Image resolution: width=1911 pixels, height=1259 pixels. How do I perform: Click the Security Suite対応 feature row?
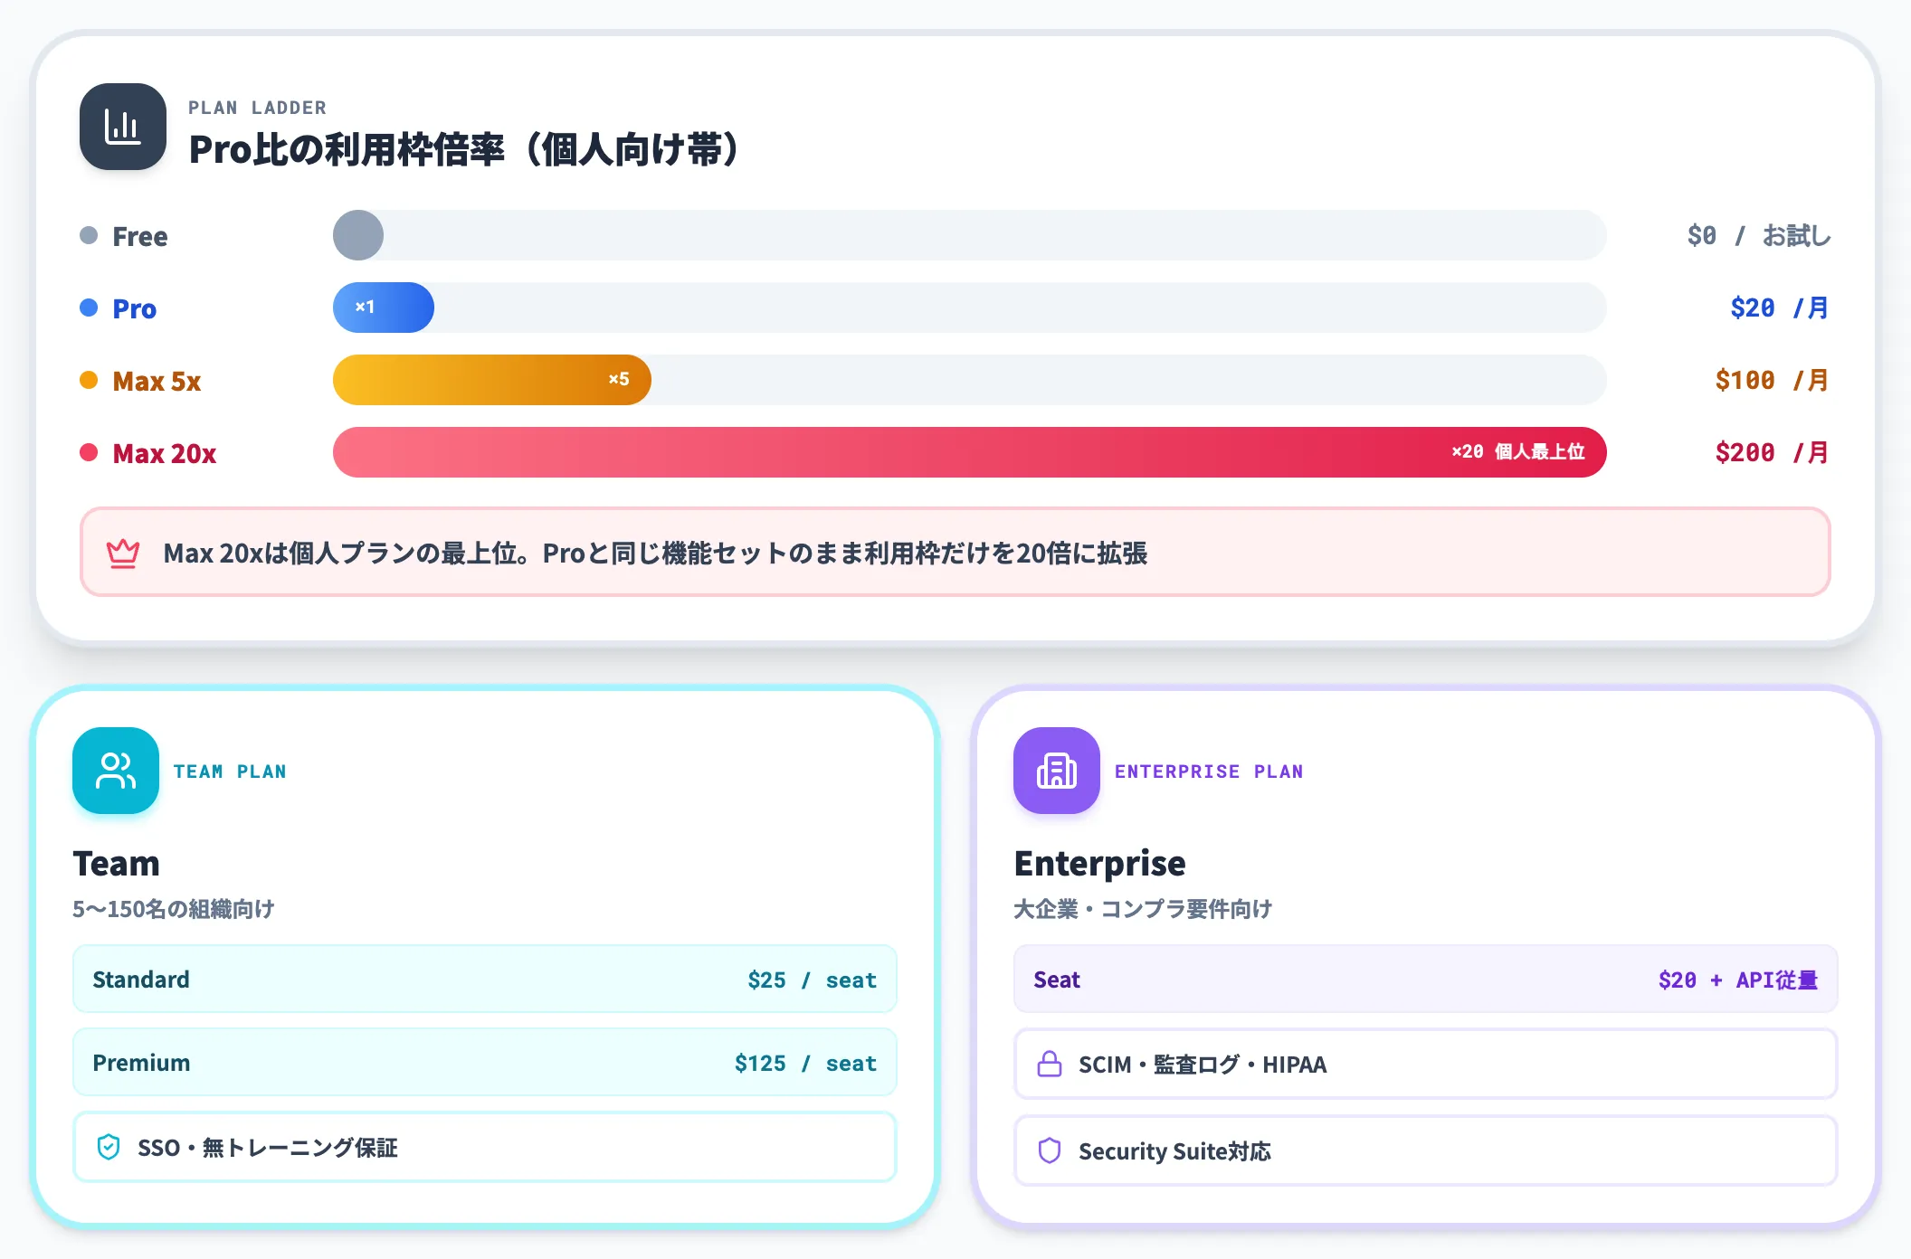tap(1426, 1150)
